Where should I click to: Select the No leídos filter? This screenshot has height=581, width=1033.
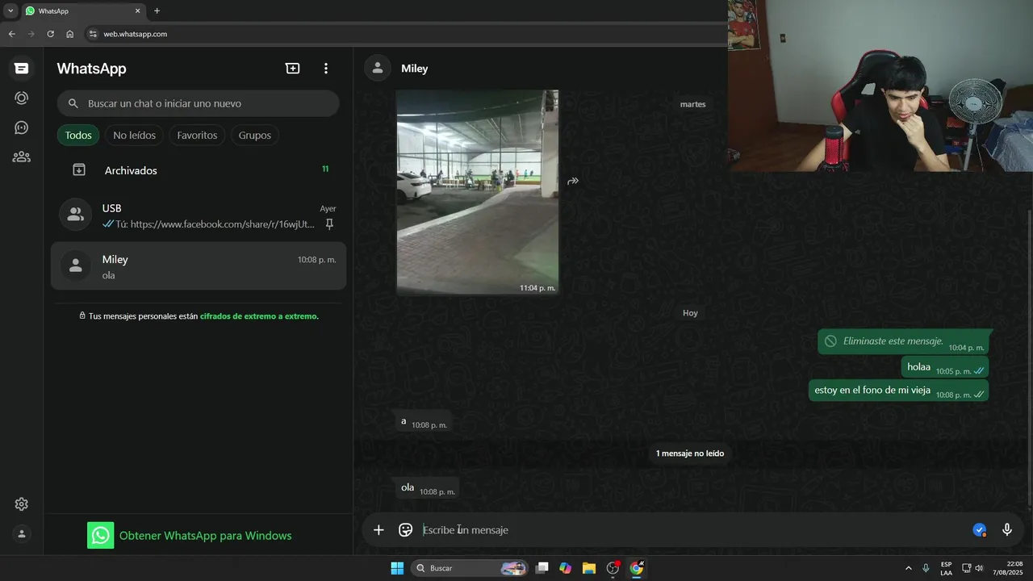[135, 136]
